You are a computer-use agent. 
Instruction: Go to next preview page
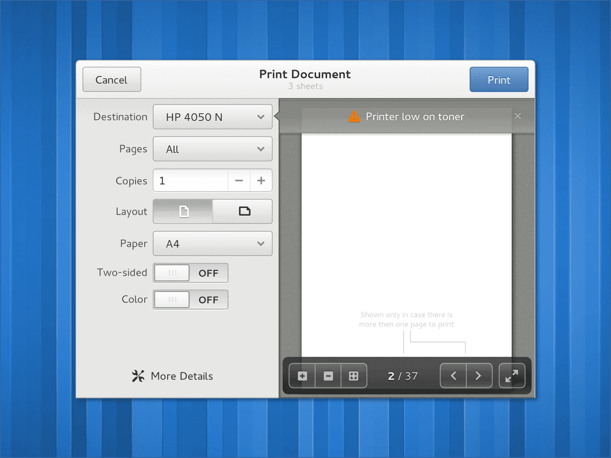pyautogui.click(x=479, y=376)
